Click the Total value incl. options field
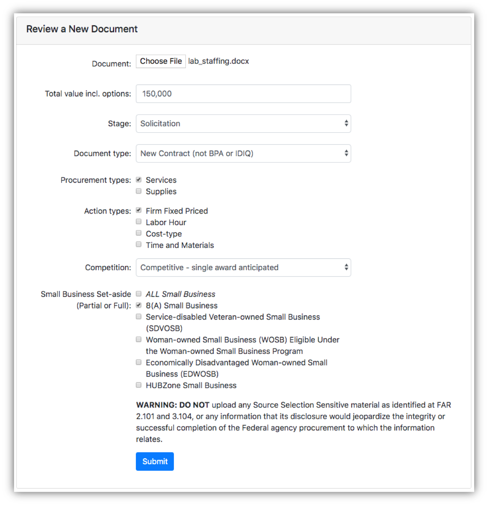The image size is (487, 505). pyautogui.click(x=243, y=94)
